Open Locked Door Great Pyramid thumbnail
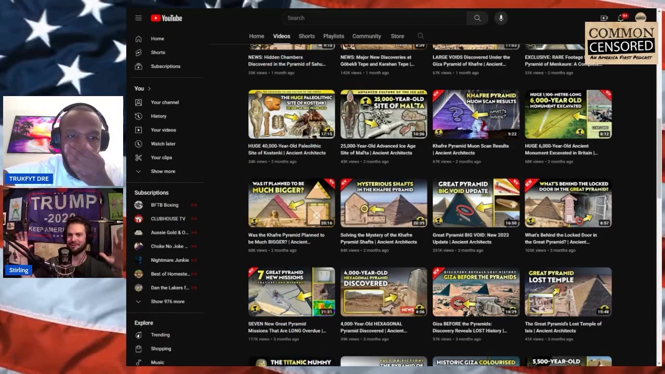This screenshot has height=374, width=665. 568,203
